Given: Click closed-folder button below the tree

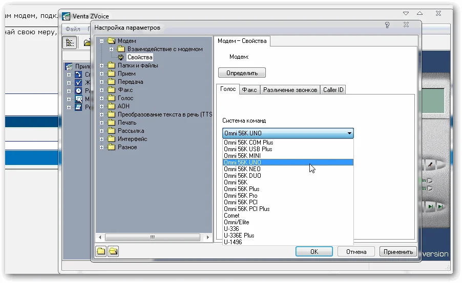Looking at the screenshot, I should (101, 251).
